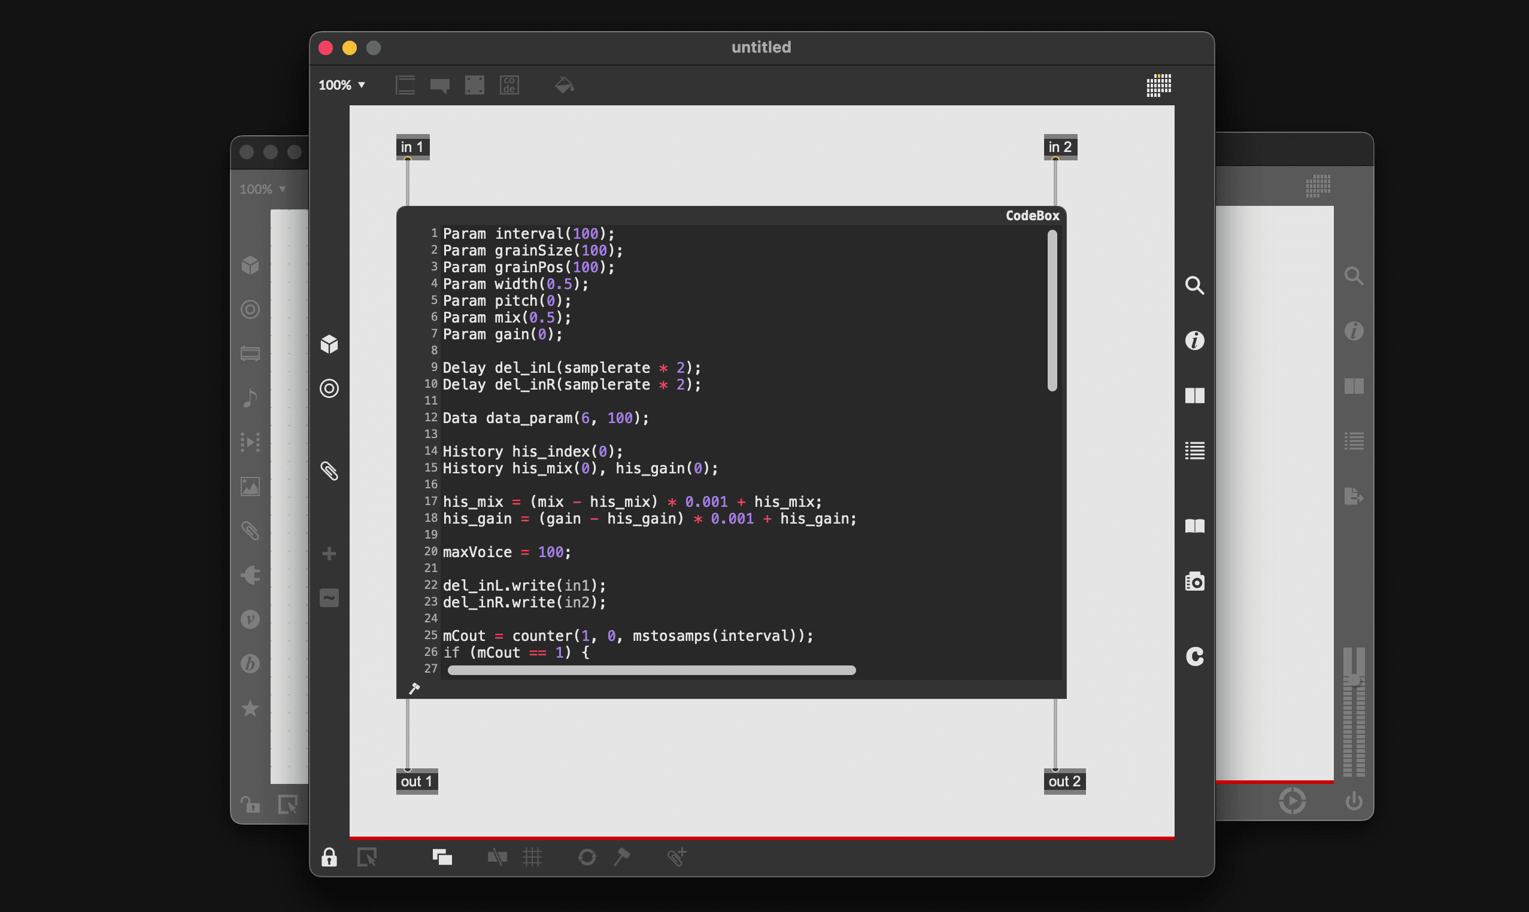1529x912 pixels.
Task: Open the reference book panel
Action: tap(1194, 525)
